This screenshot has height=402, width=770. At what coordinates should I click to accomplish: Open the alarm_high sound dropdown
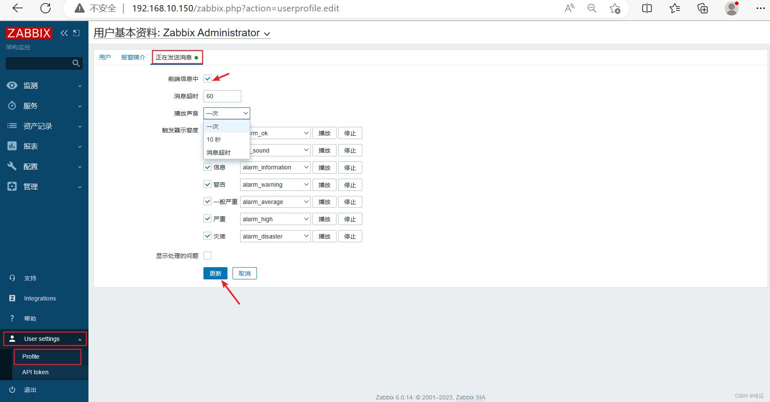[275, 219]
